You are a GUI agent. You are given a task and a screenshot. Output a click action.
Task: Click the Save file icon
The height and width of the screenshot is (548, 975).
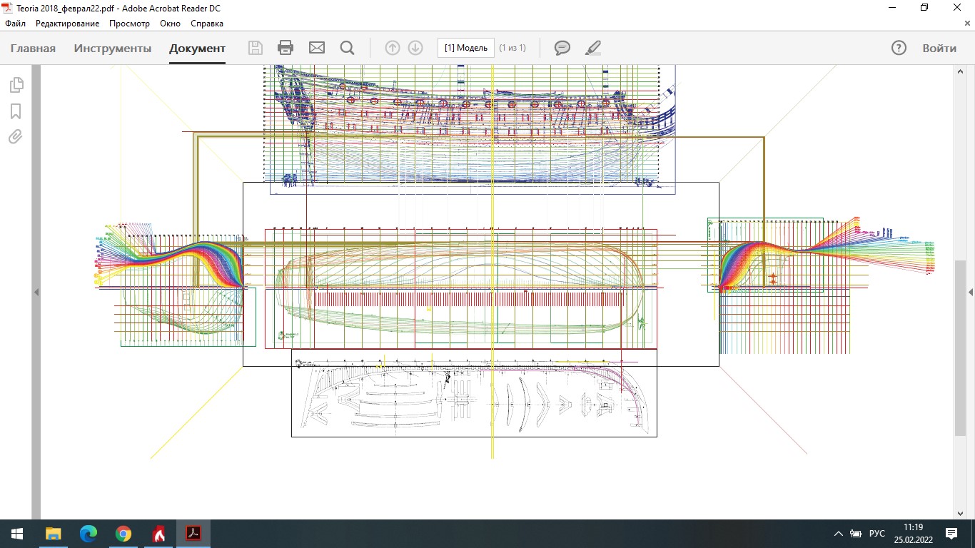tap(255, 48)
